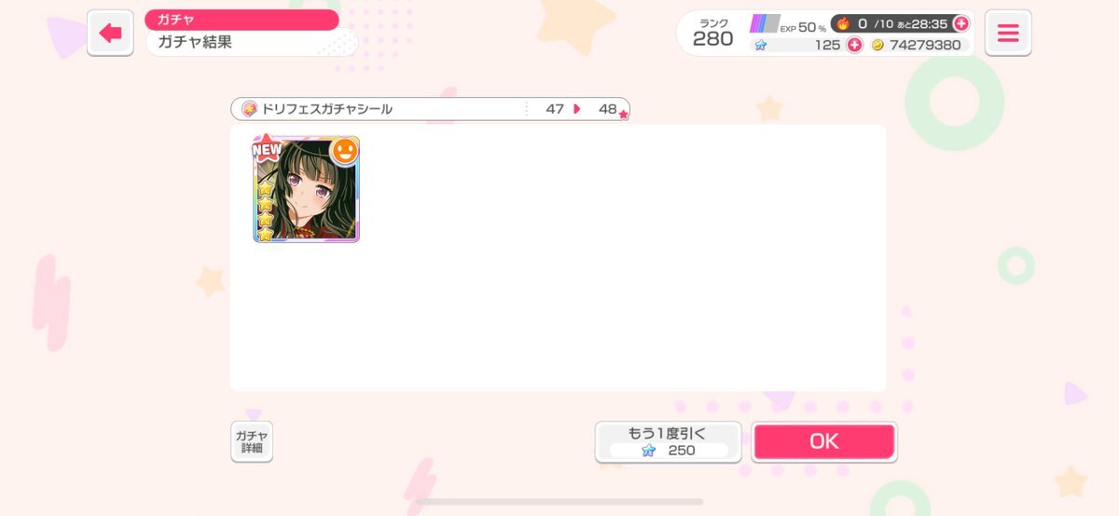Tap the ドリフェスガチャシール counter bar
Image resolution: width=1119 pixels, height=516 pixels.
(x=430, y=109)
